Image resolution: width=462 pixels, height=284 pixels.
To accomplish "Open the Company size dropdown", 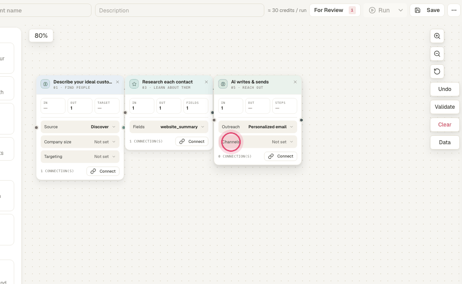I will [x=80, y=142].
